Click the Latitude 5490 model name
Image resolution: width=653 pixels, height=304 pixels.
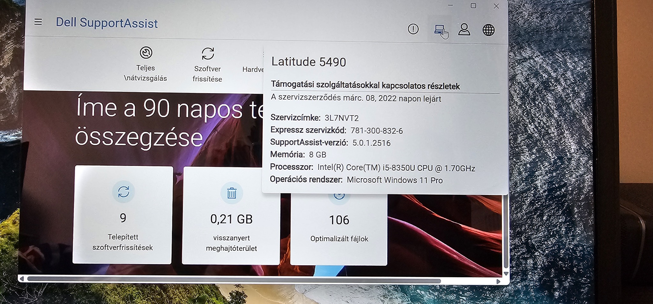coord(308,62)
